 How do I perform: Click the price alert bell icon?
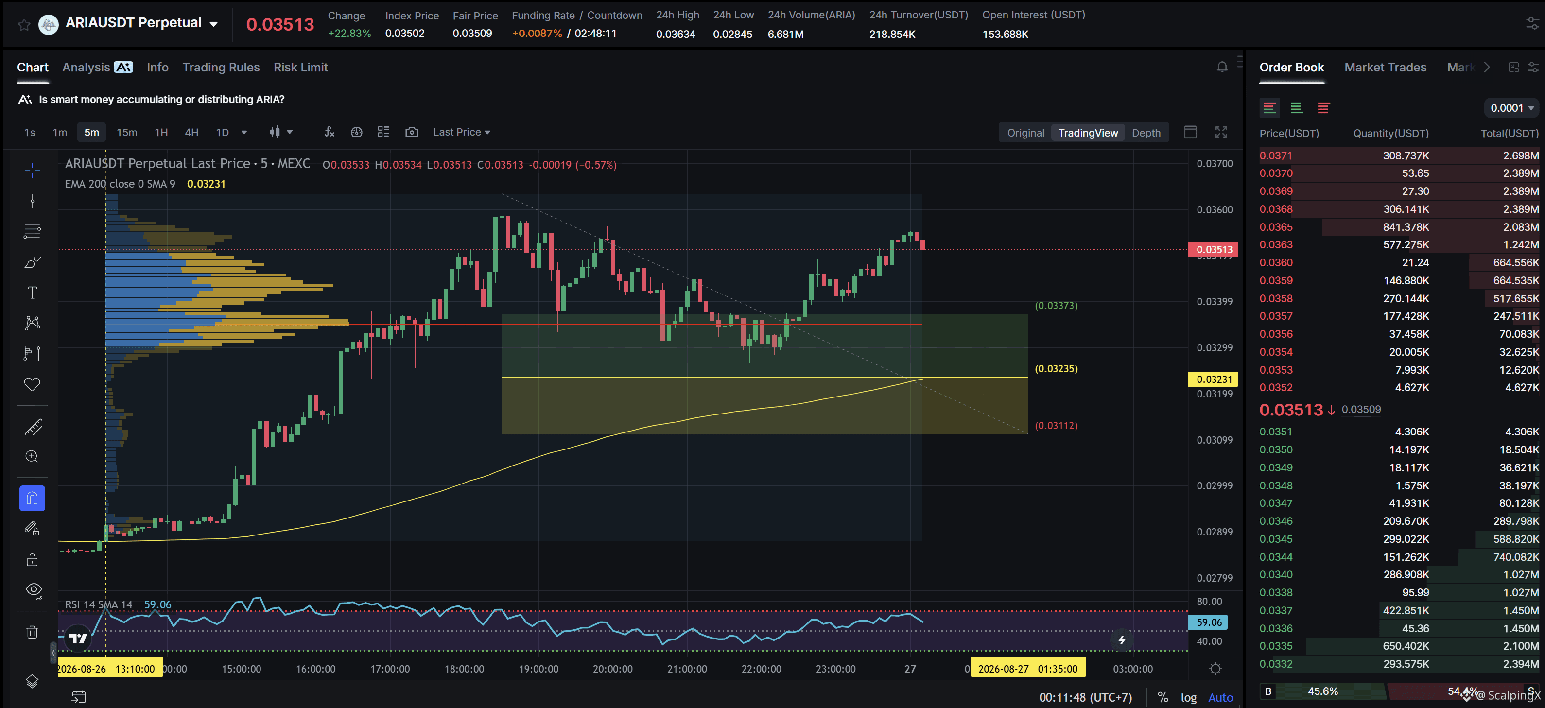pos(1222,67)
